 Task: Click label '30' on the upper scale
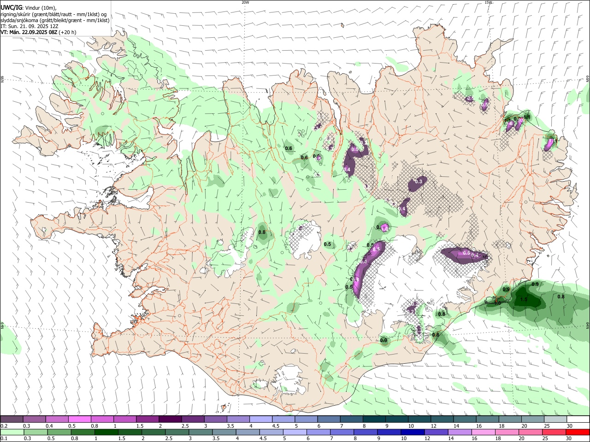click(x=570, y=426)
